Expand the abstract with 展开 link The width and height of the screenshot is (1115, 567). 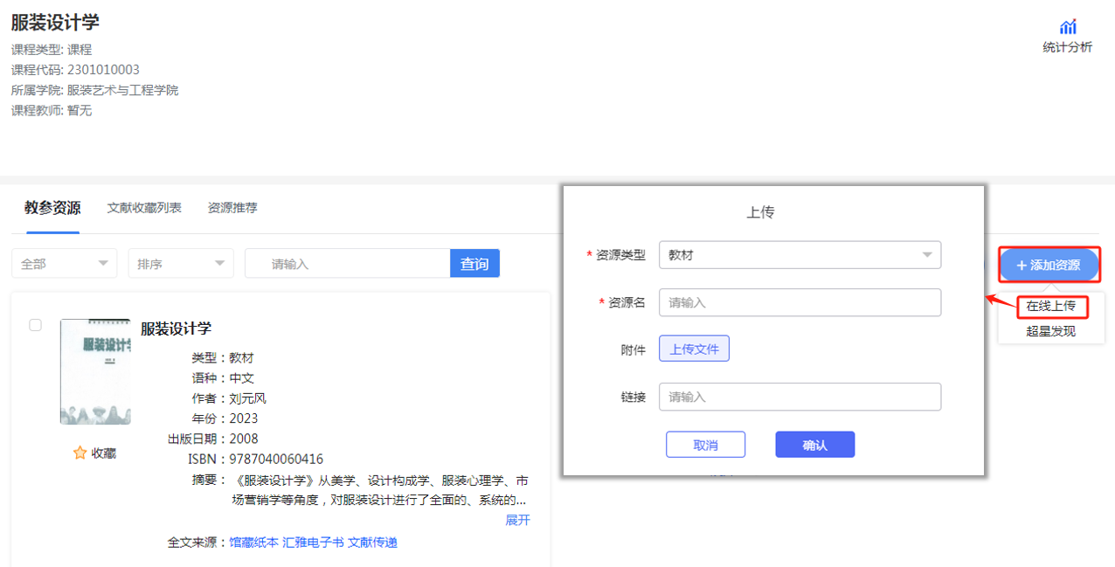pyautogui.click(x=516, y=519)
